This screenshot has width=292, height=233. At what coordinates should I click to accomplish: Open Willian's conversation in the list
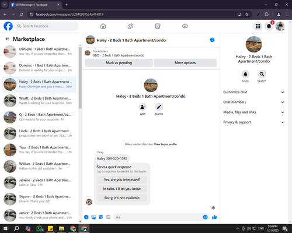pyautogui.click(x=39, y=166)
